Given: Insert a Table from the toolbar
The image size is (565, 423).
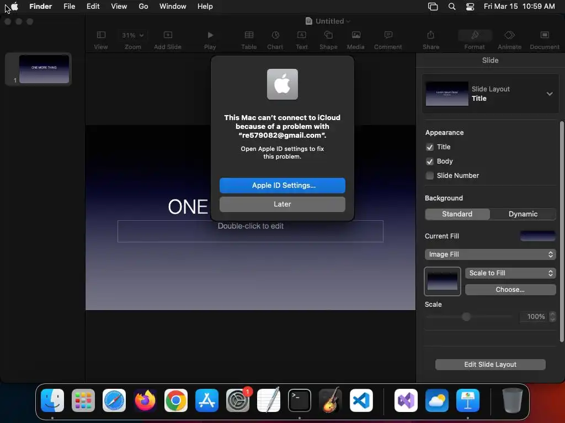Looking at the screenshot, I should point(249,40).
